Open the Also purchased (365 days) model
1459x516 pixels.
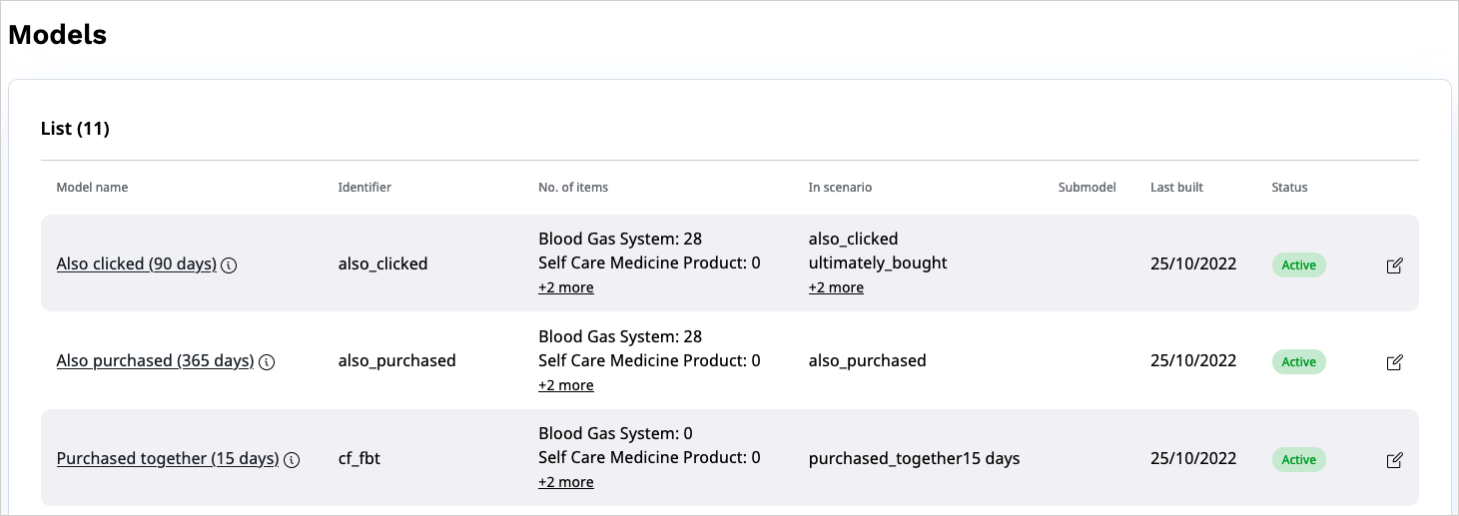tap(155, 361)
